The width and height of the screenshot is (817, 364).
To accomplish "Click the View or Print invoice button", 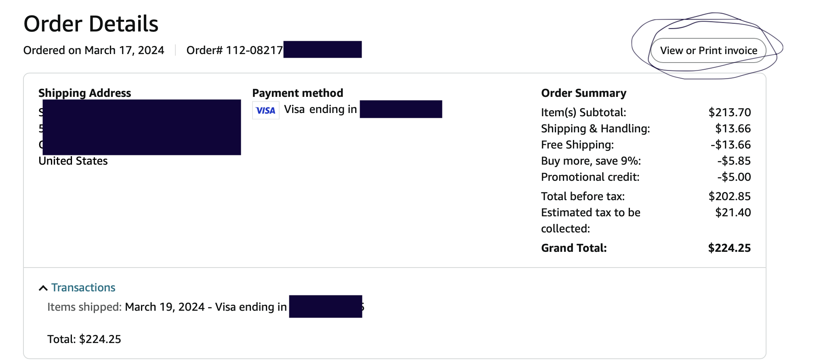I will (708, 50).
